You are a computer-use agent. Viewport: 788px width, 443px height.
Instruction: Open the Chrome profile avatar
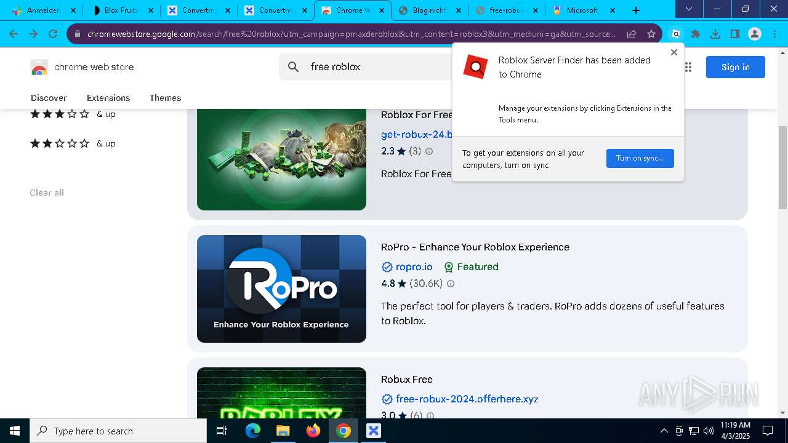[755, 34]
